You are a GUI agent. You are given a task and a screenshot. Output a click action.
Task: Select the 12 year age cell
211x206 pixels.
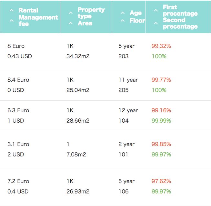pyautogui.click(x=128, y=110)
